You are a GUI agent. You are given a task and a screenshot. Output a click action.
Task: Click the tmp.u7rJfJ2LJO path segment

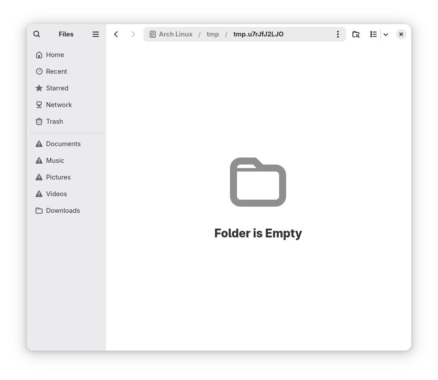coord(258,34)
